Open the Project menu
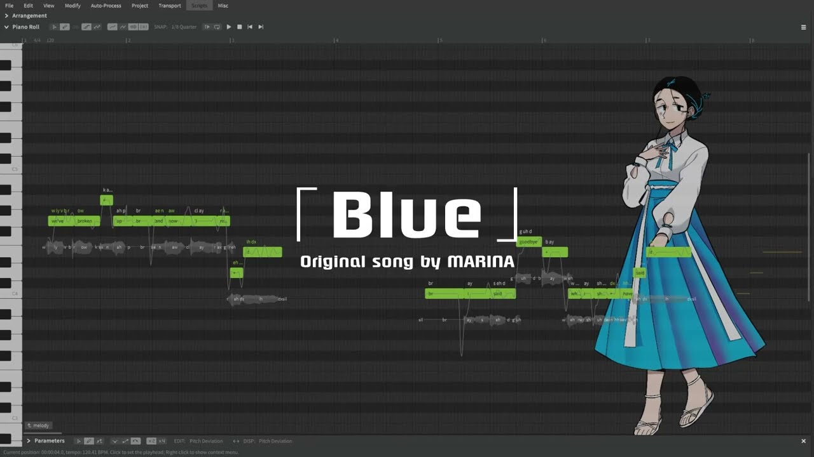The width and height of the screenshot is (814, 457). [140, 6]
